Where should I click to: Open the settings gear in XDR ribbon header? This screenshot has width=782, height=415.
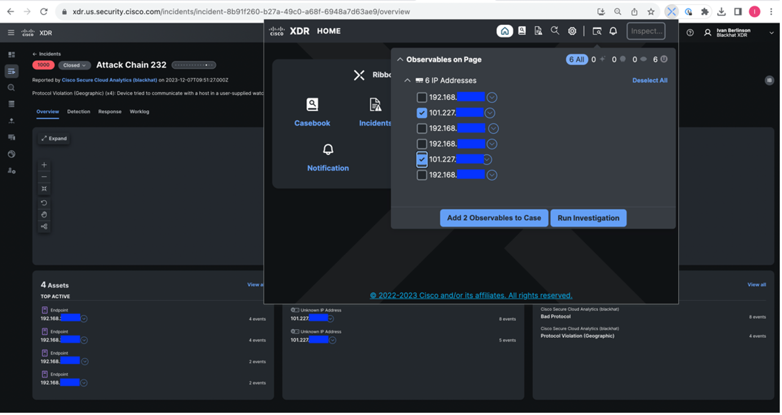click(573, 31)
